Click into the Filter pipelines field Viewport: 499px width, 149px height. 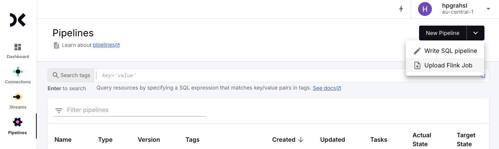coord(136,110)
